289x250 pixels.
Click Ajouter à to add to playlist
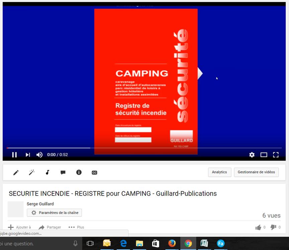tap(19, 227)
